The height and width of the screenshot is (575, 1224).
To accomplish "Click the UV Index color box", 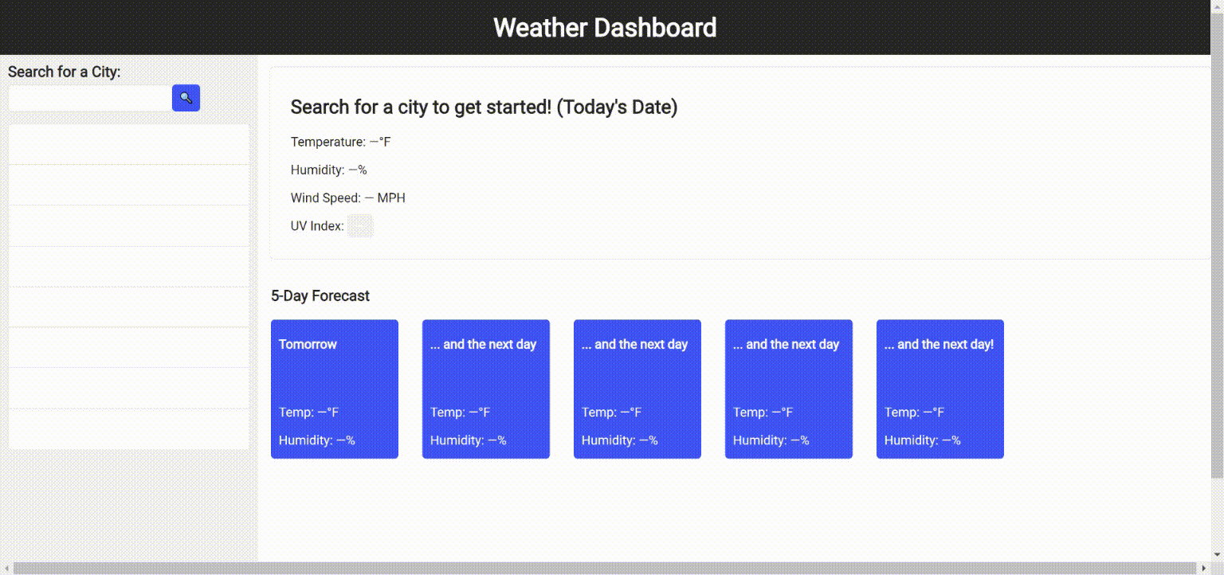I will pyautogui.click(x=360, y=226).
